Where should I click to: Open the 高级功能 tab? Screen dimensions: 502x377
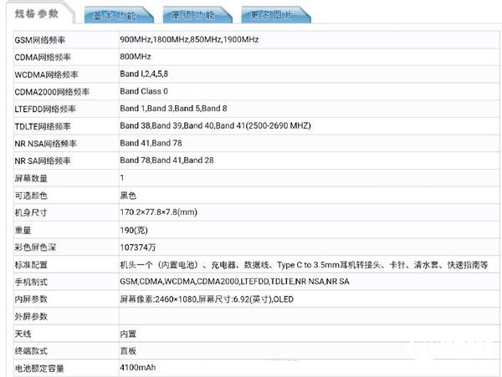click(193, 15)
